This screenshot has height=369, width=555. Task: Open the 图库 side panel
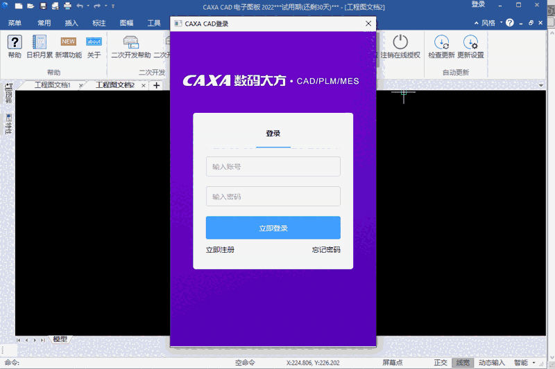(x=8, y=93)
